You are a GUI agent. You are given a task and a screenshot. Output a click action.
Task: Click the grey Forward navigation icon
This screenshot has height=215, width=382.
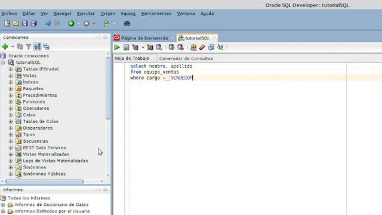[86, 23]
